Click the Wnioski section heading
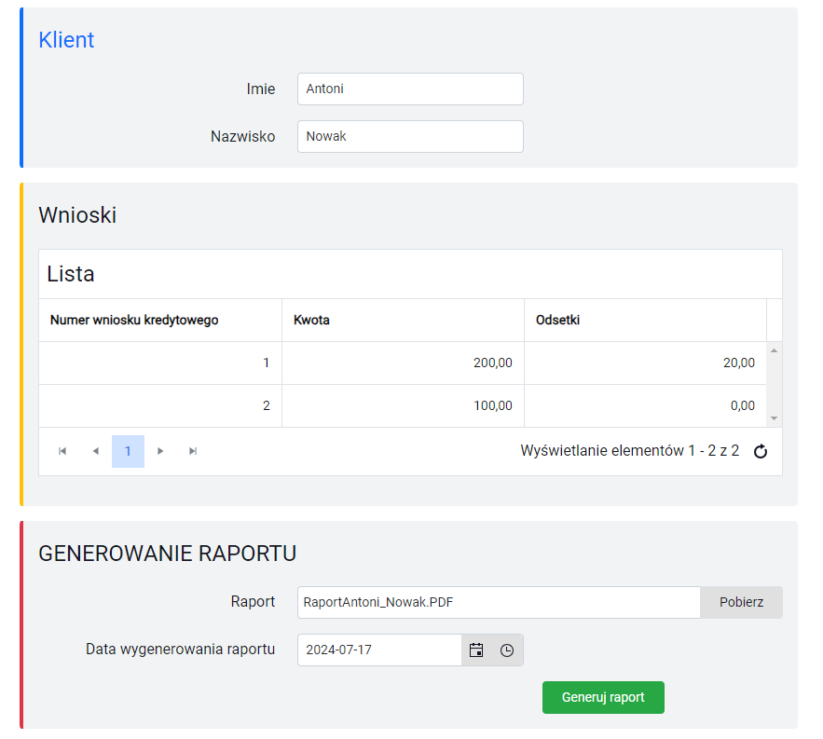This screenshot has height=739, width=823. (x=77, y=215)
